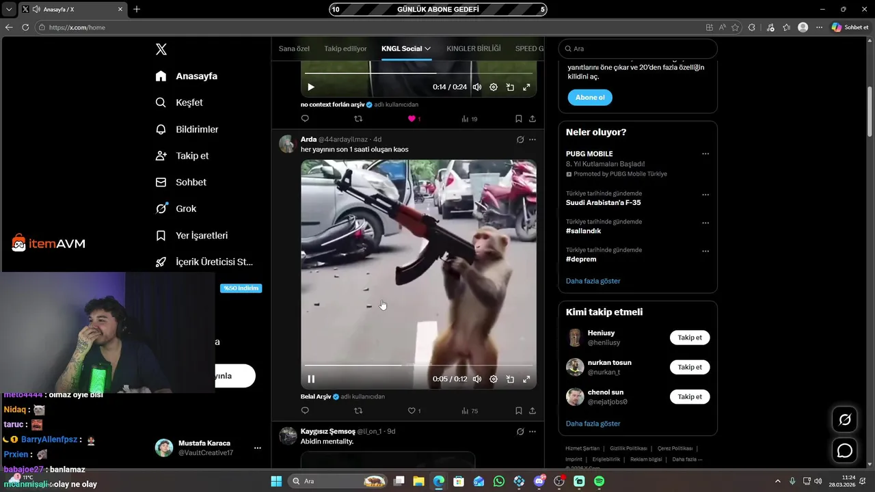Click the Abone ol button
875x492 pixels.
[x=590, y=98]
